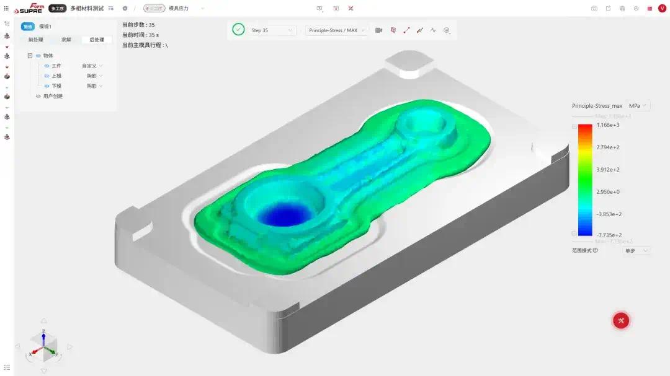Select the fourth die stage icon in sidebar

point(7,97)
